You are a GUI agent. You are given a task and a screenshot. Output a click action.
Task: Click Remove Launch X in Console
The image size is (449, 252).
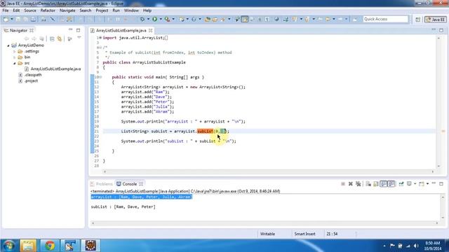pyautogui.click(x=351, y=183)
